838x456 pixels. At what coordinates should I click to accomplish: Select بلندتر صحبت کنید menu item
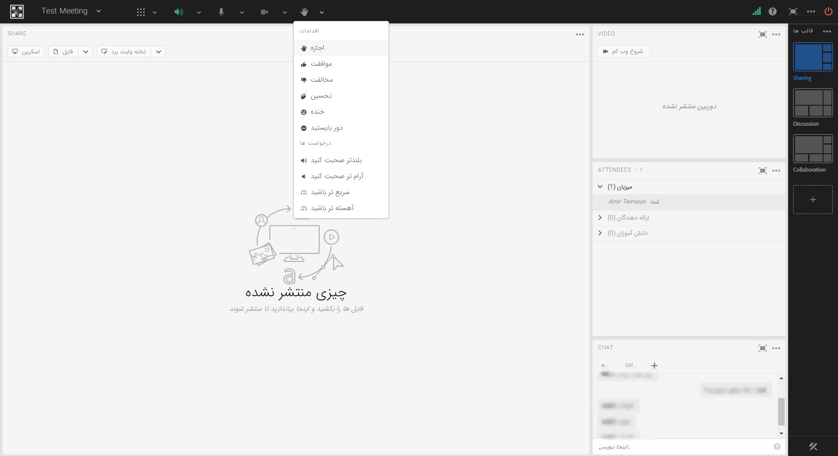pos(336,160)
